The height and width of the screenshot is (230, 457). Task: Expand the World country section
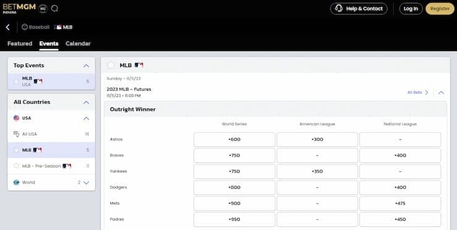pos(86,183)
